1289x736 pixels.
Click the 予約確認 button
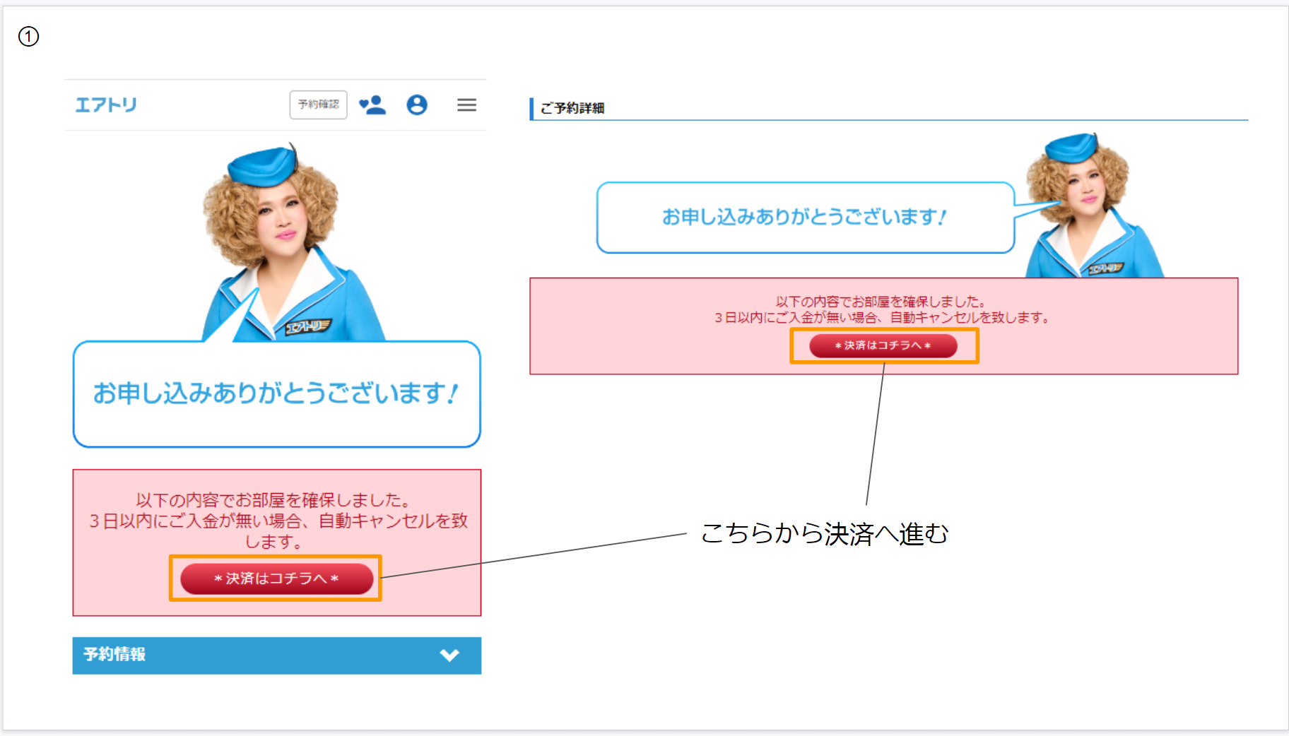pyautogui.click(x=318, y=105)
